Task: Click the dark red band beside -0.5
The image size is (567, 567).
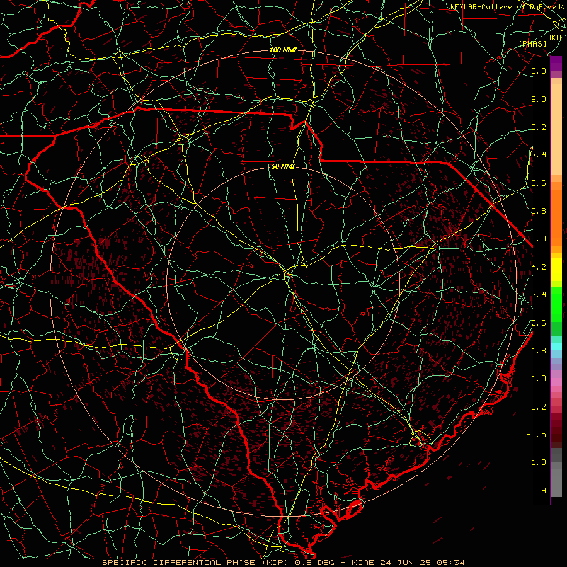Action: click(x=556, y=434)
